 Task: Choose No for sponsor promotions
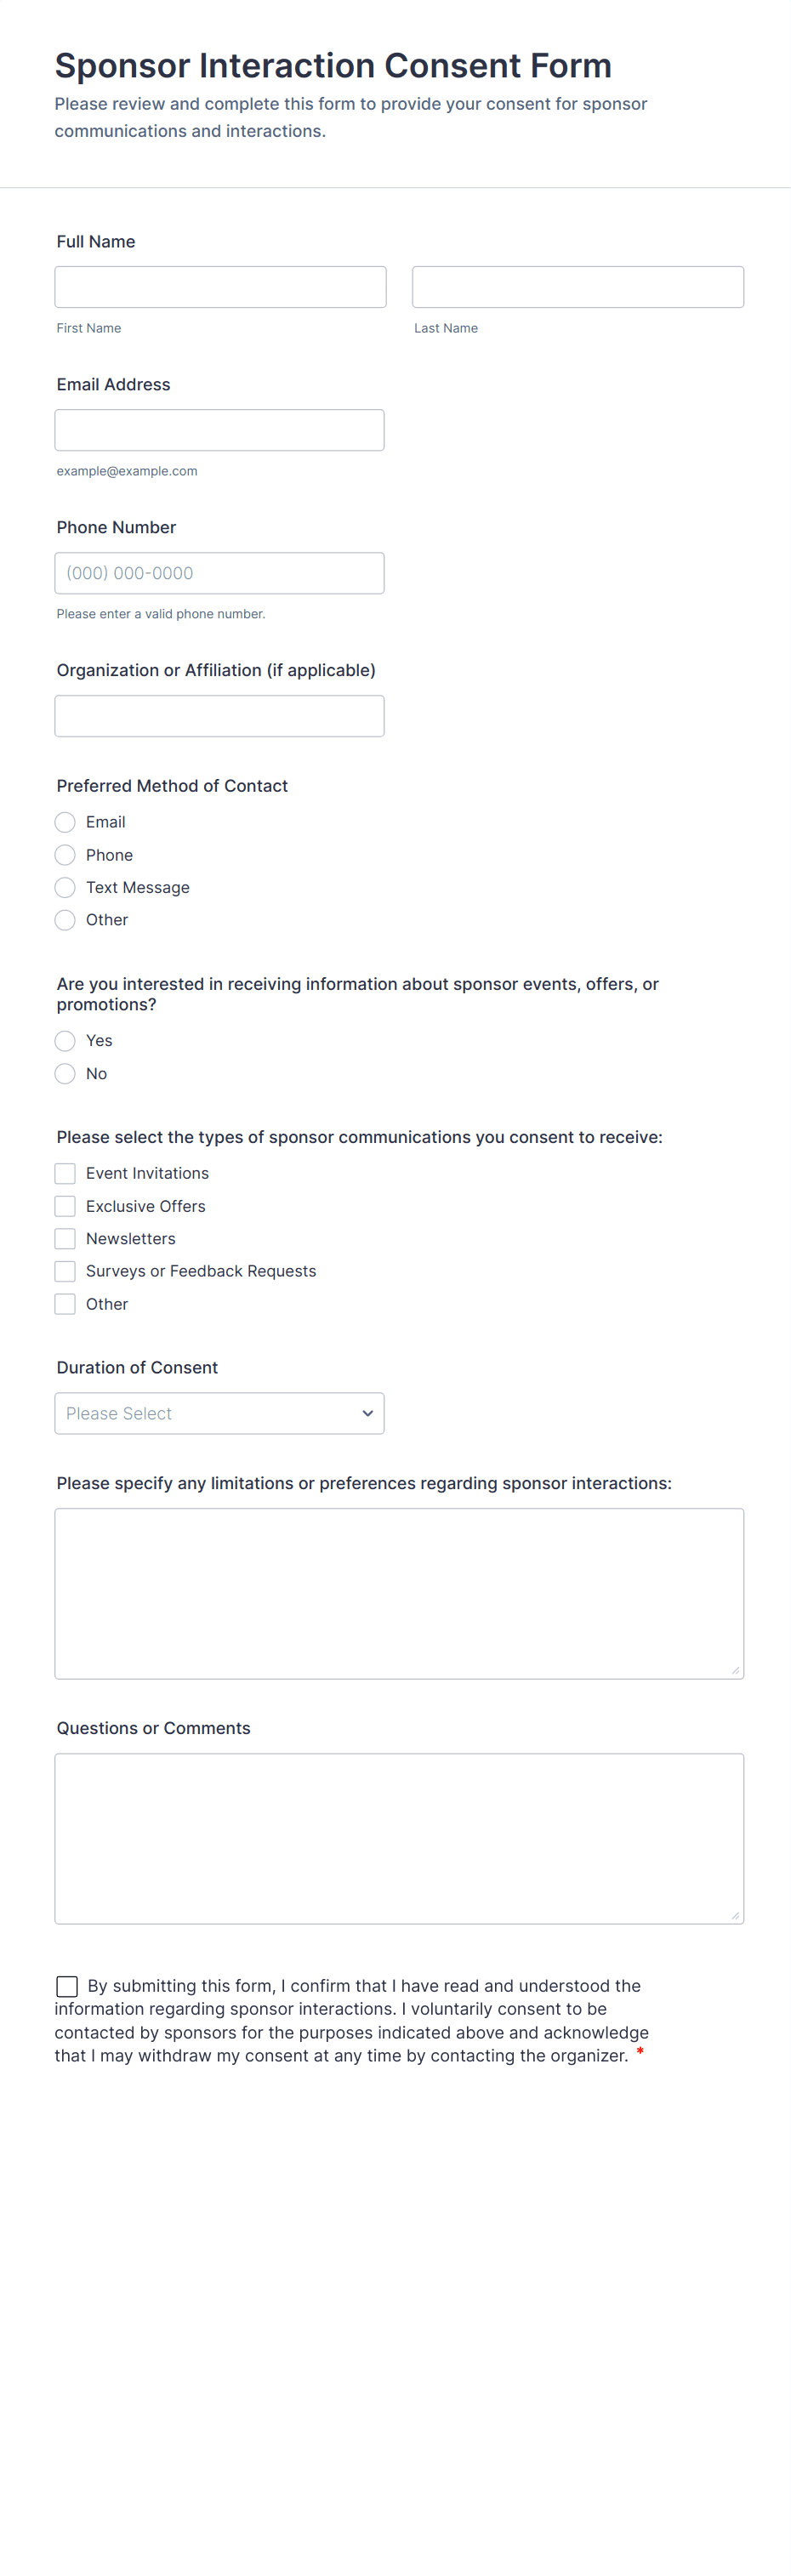(65, 1074)
